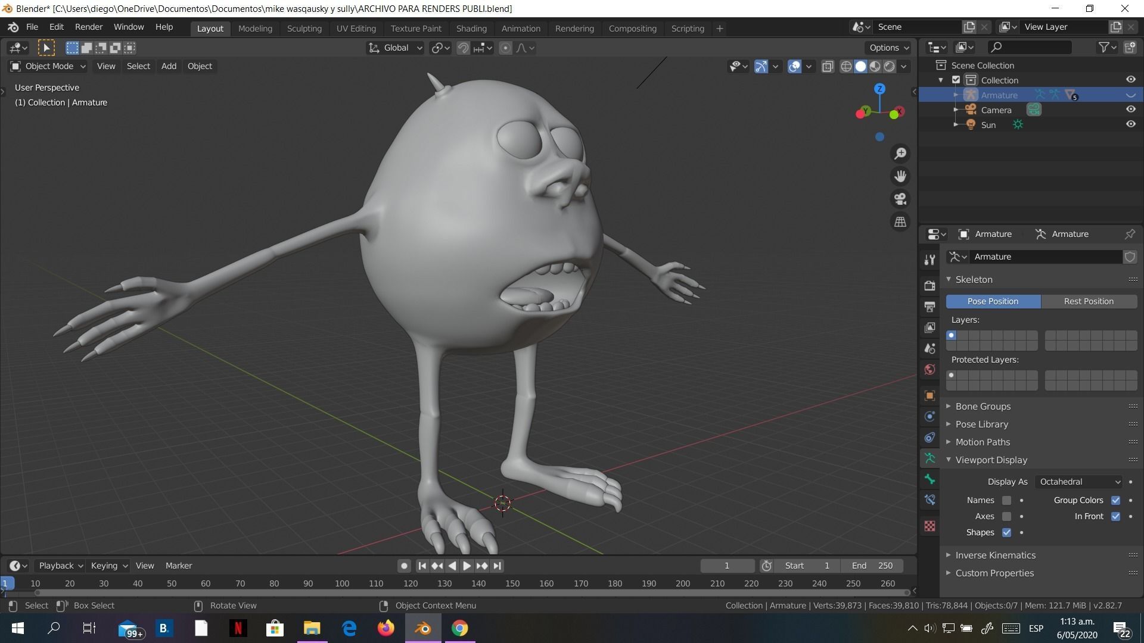Image resolution: width=1144 pixels, height=643 pixels.
Task: Switch perspective/orthographic grid icon
Action: click(900, 221)
